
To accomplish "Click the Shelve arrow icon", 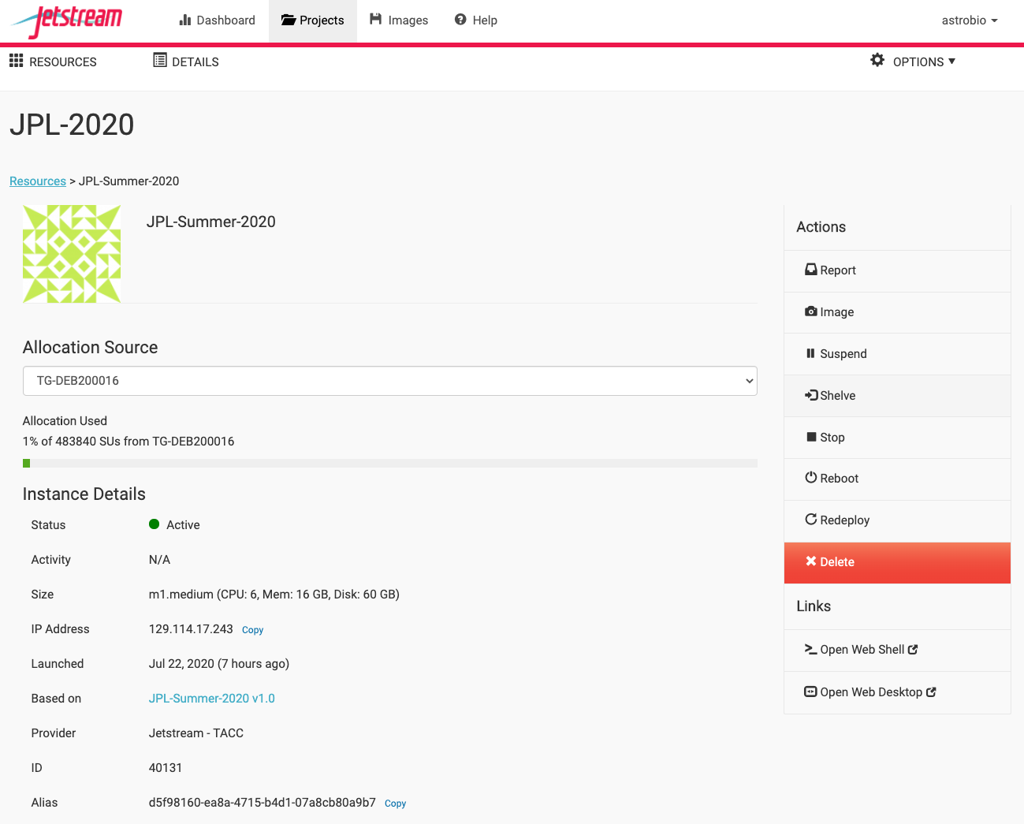I will (811, 395).
